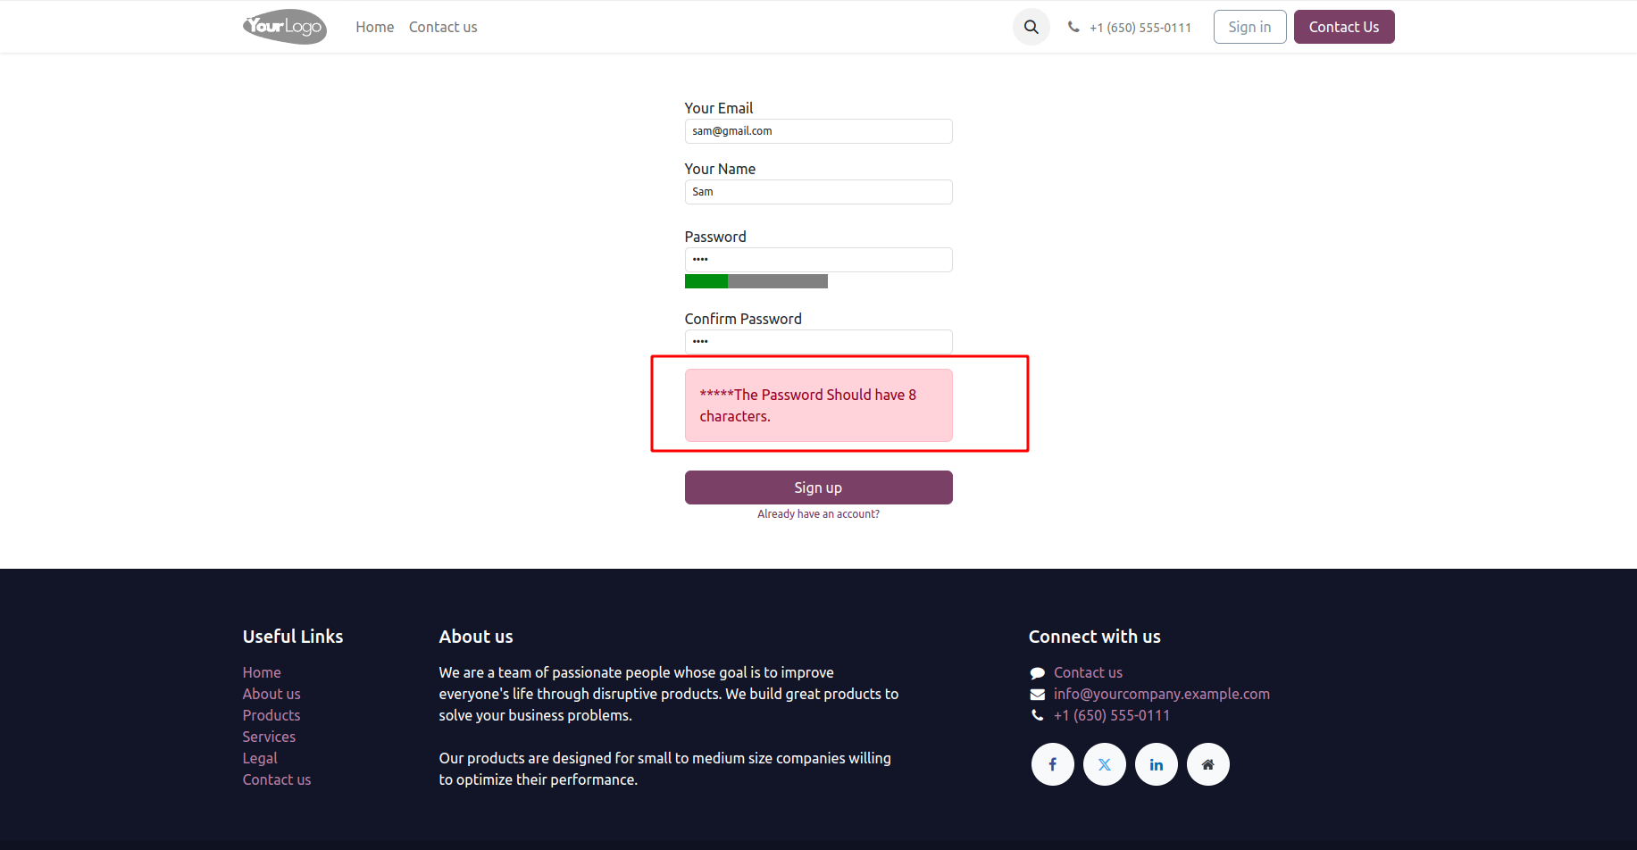Click into the Your Name field
This screenshot has height=850, width=1637.
818,192
